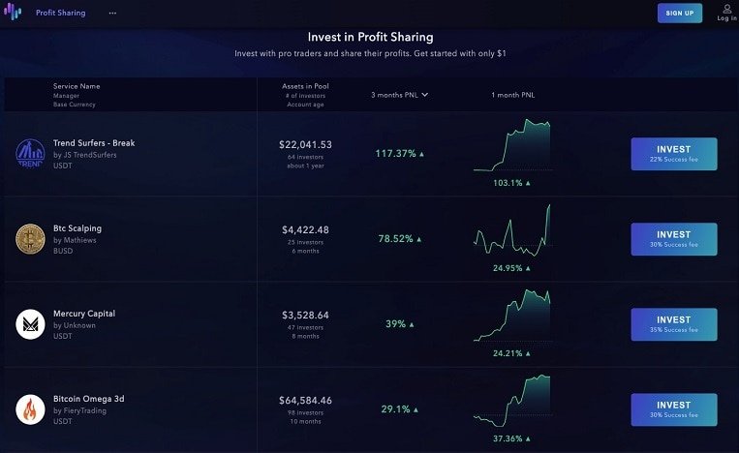Click the Trend Surfers service logo
739x453 pixels.
30,154
